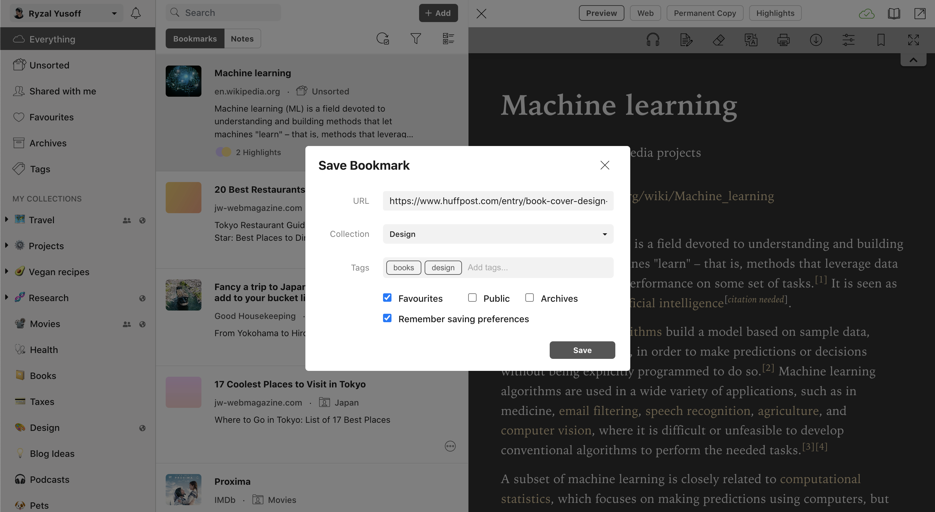
Task: Expand the Research collection
Action: (6, 297)
